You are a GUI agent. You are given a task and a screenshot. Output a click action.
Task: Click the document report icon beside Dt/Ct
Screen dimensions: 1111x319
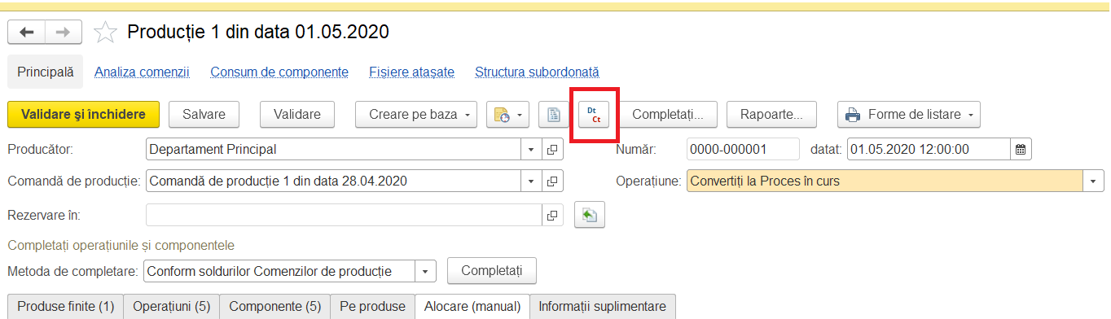point(554,115)
